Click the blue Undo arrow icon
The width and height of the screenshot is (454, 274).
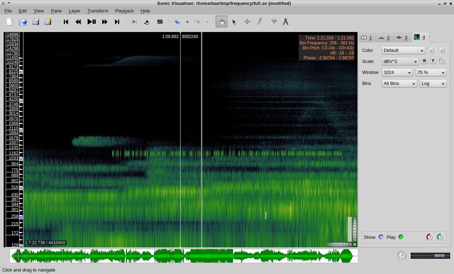[x=177, y=22]
